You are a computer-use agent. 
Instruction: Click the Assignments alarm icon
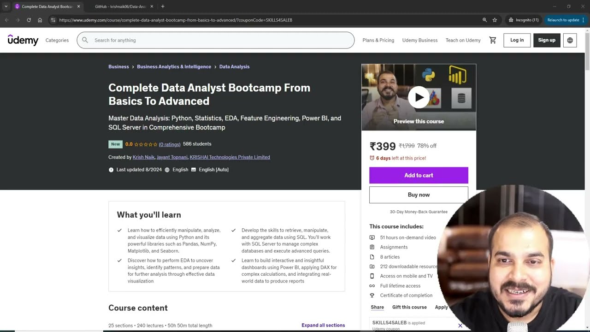[372, 247]
